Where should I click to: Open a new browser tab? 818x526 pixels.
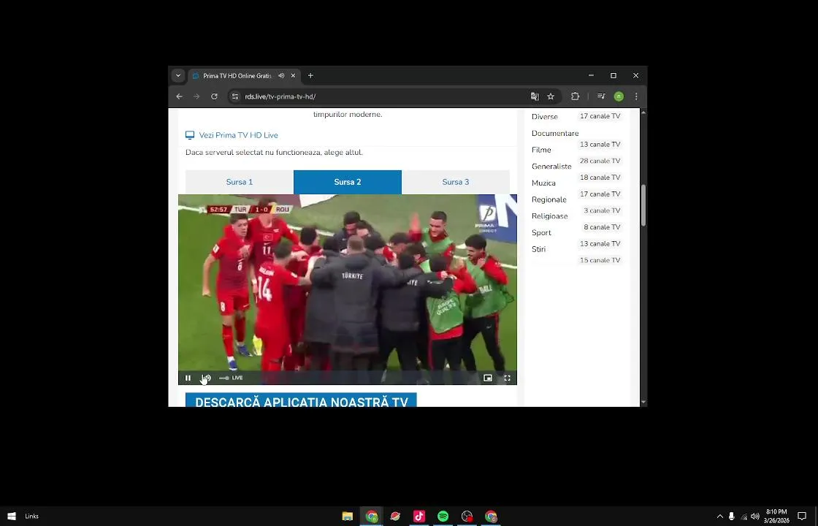pos(310,76)
